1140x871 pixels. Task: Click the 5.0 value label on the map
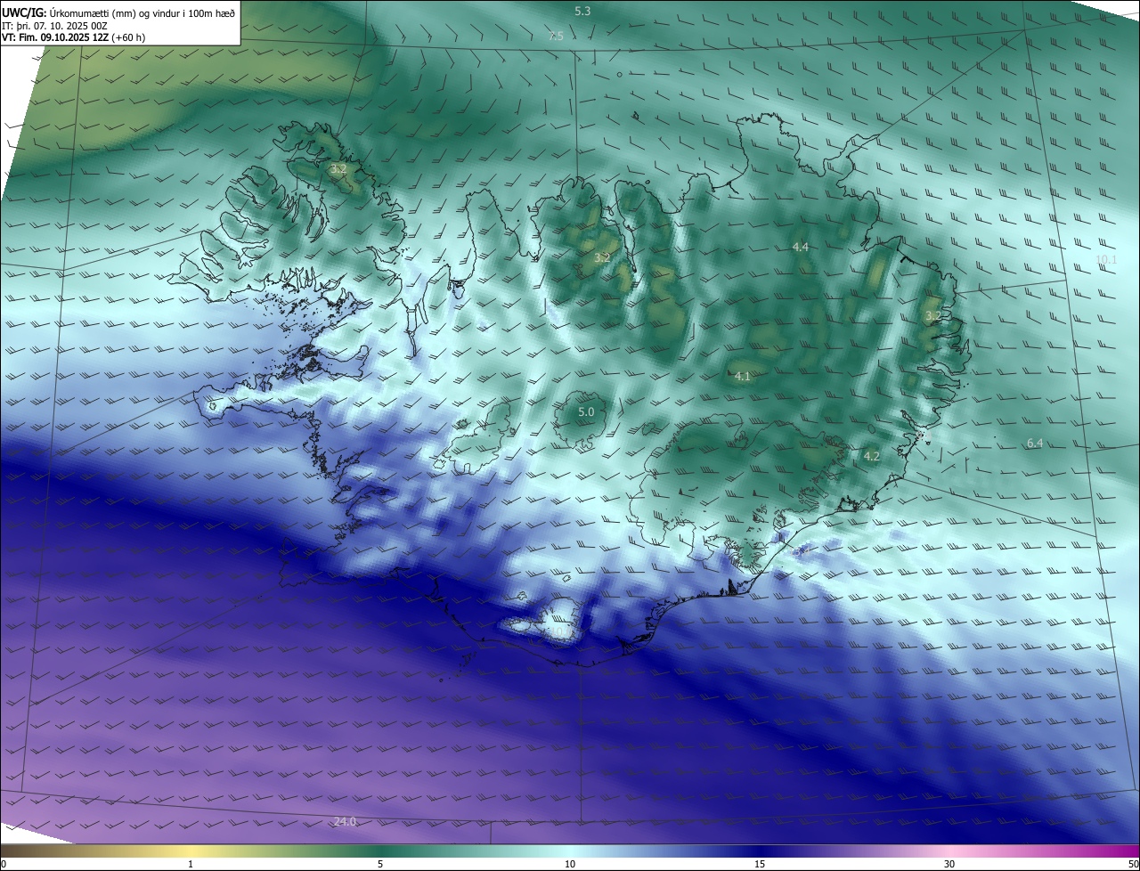pos(586,411)
